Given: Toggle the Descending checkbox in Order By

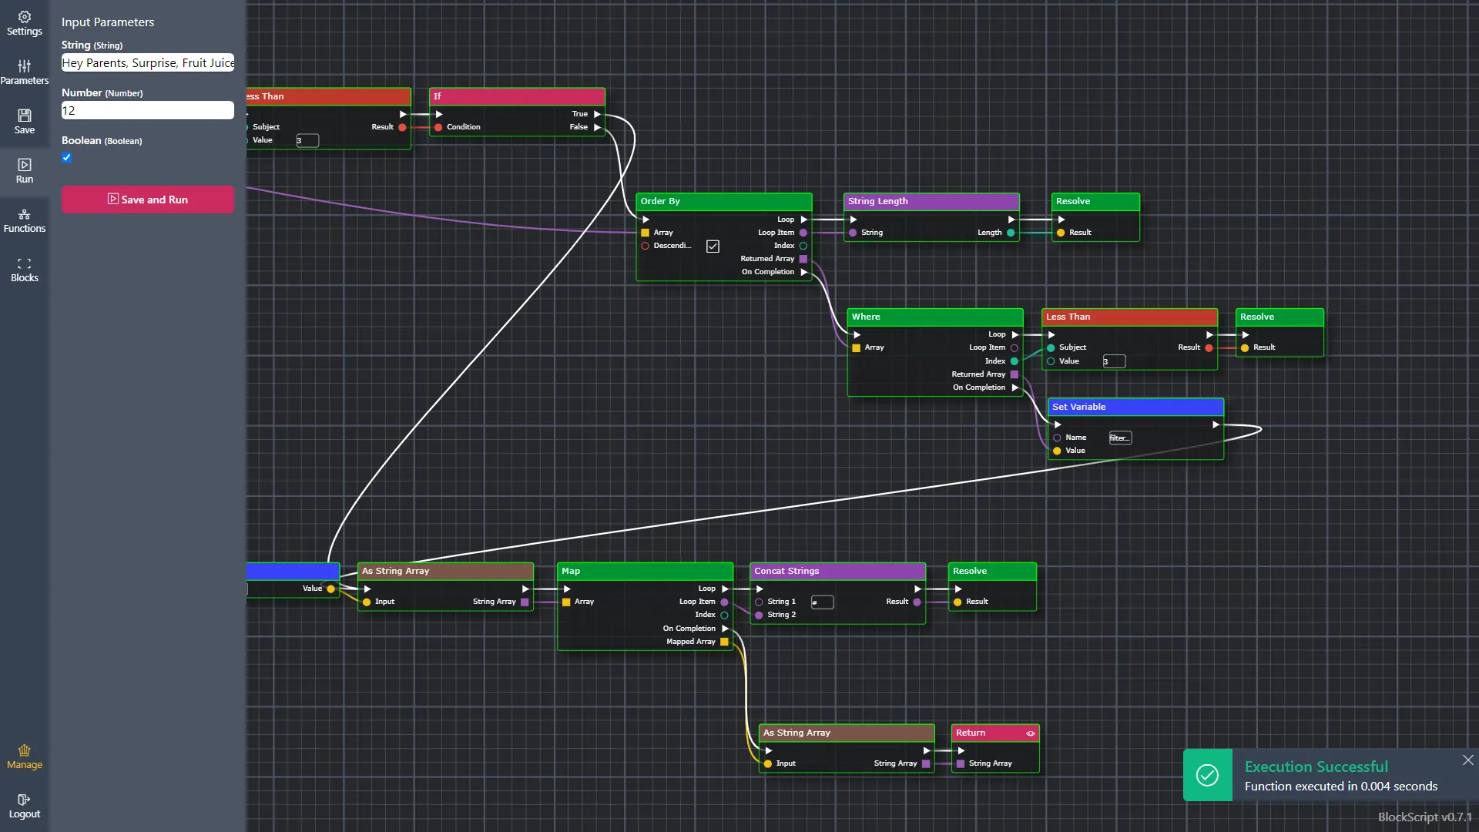Looking at the screenshot, I should pos(713,247).
